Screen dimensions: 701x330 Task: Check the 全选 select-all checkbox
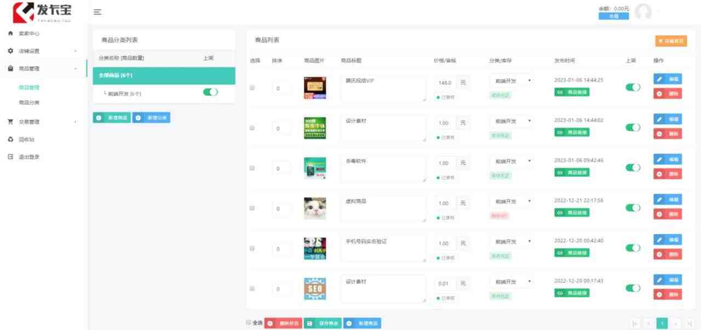(x=248, y=323)
